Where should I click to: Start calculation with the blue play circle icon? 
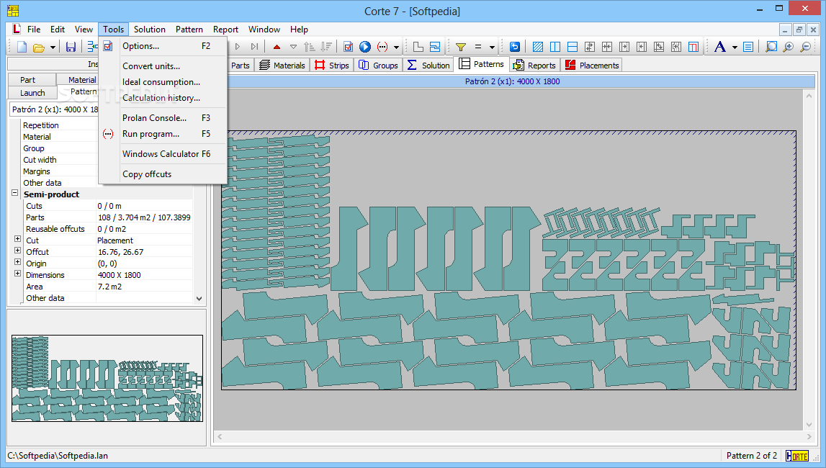pos(365,47)
